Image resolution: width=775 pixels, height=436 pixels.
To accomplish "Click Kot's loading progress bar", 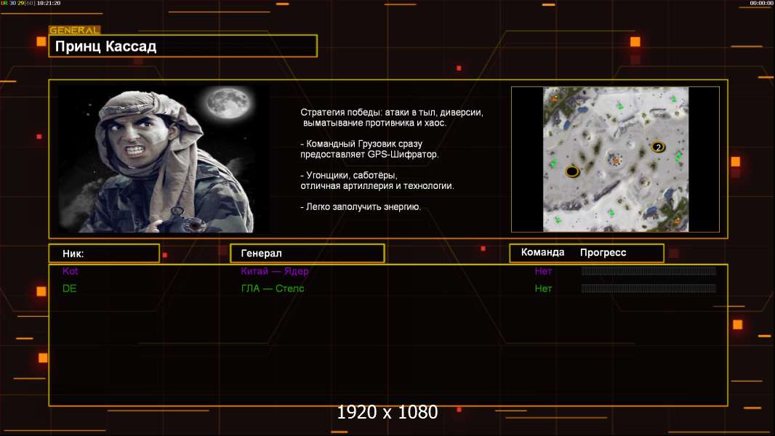I will [x=648, y=271].
